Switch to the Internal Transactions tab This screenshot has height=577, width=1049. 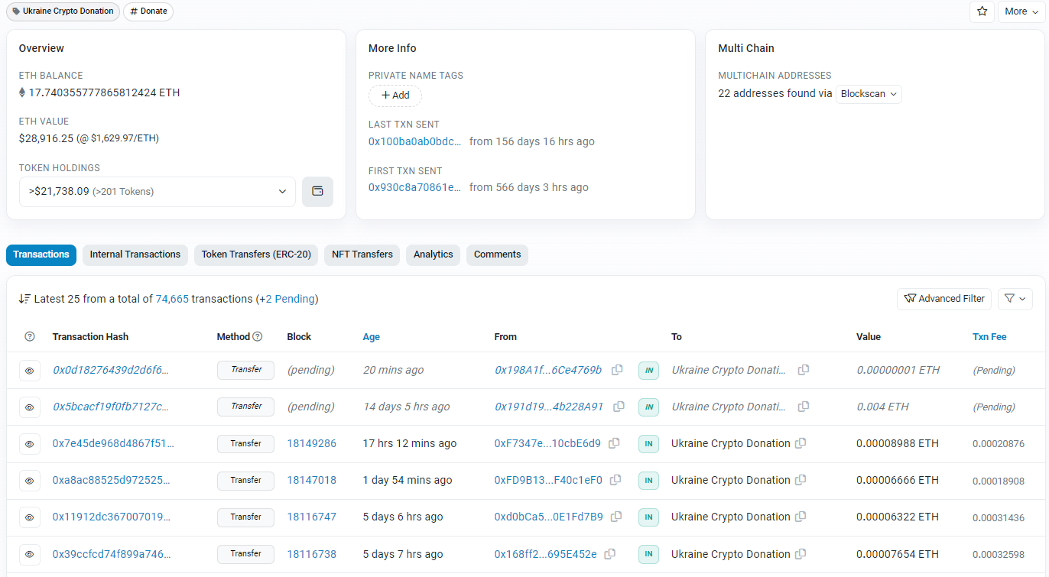coord(135,254)
